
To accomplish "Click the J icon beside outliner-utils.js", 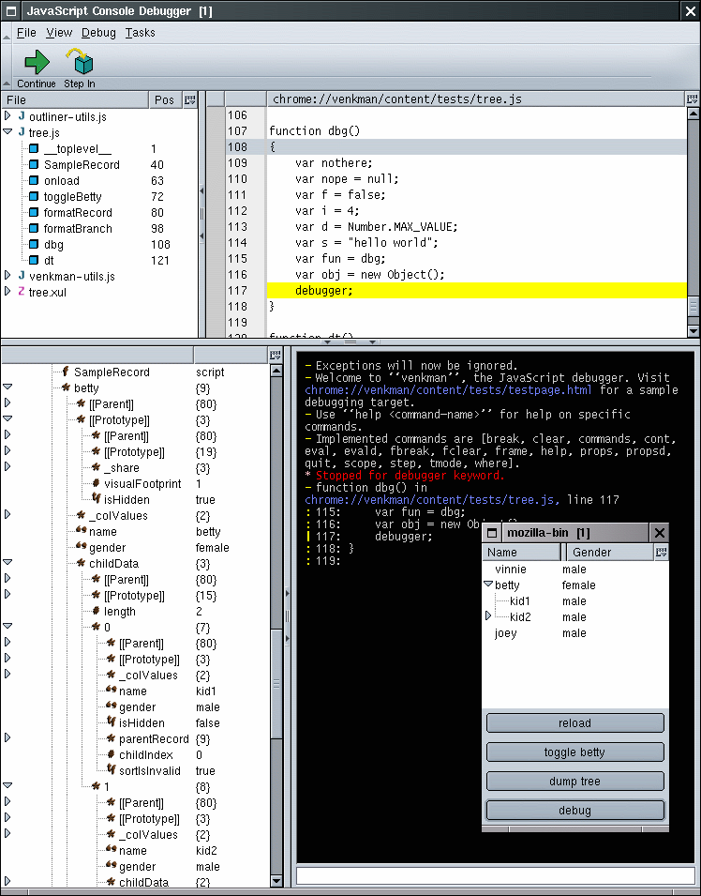I will coord(22,116).
